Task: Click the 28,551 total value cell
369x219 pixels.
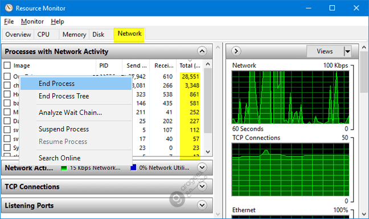Action: coord(190,77)
